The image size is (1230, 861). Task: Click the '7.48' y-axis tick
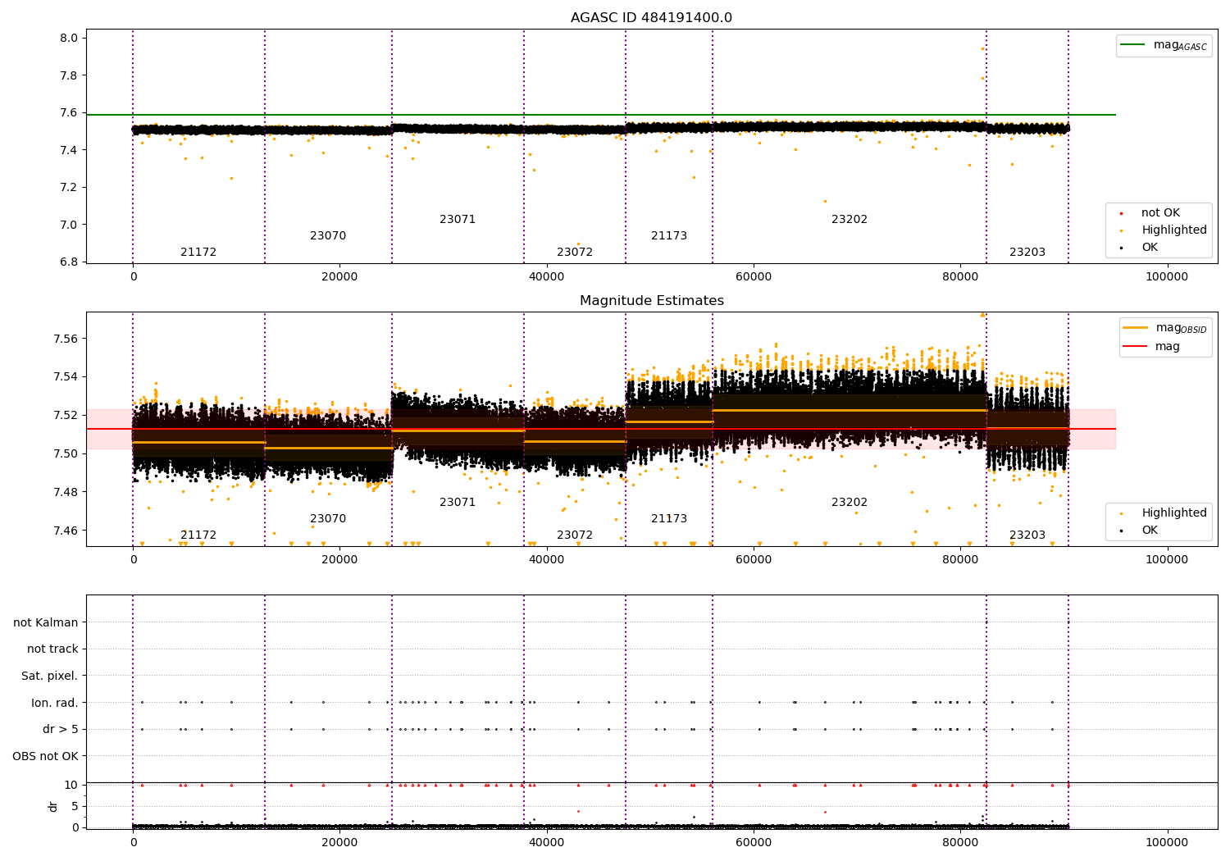66,492
